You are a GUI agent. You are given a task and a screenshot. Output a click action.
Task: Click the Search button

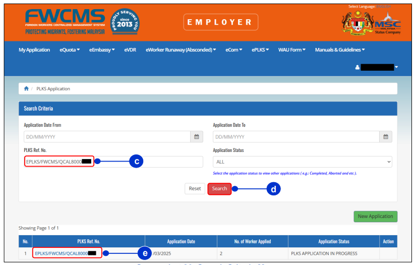click(219, 189)
